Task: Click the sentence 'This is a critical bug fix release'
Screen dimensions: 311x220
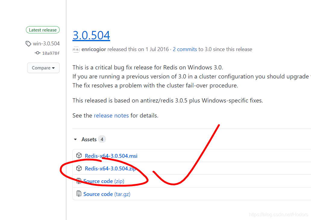Action: [x=148, y=67]
